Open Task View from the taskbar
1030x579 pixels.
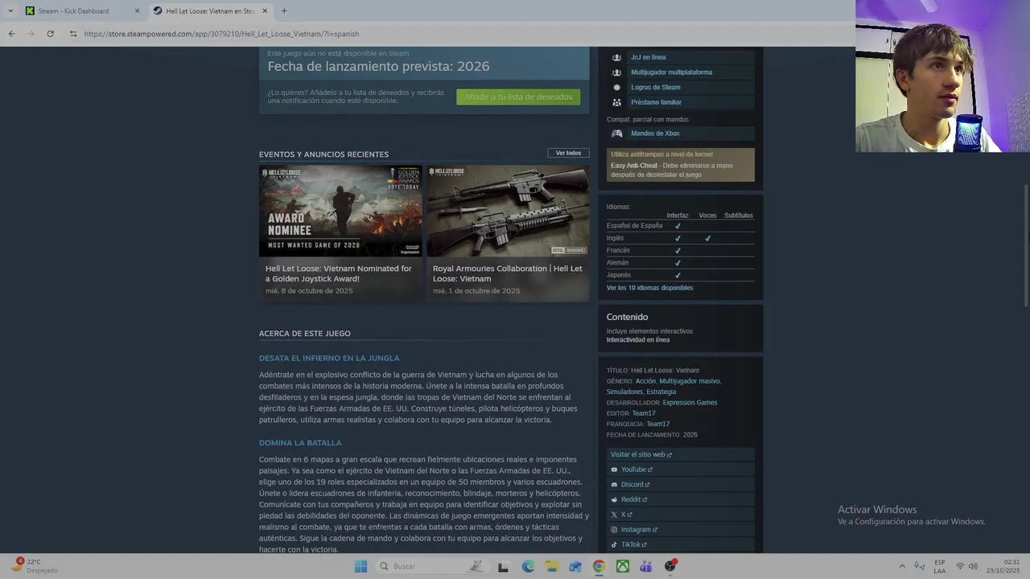click(x=503, y=566)
